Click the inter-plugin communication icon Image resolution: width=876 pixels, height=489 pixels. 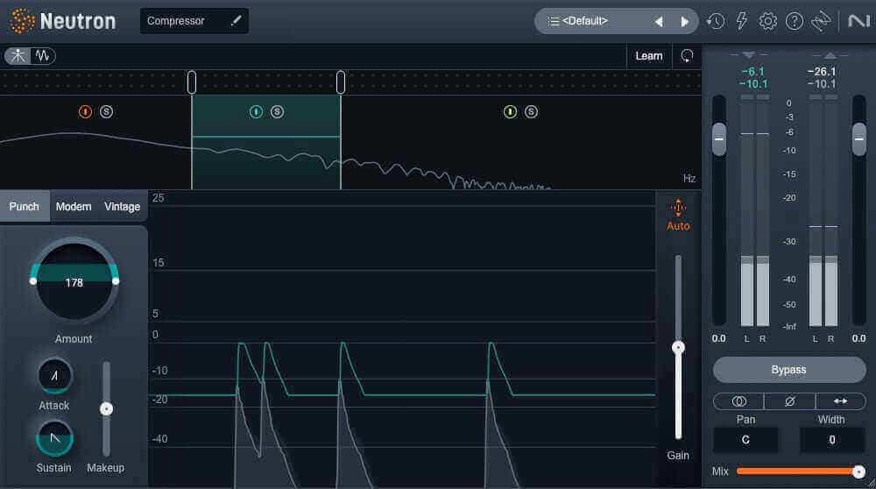tap(821, 21)
